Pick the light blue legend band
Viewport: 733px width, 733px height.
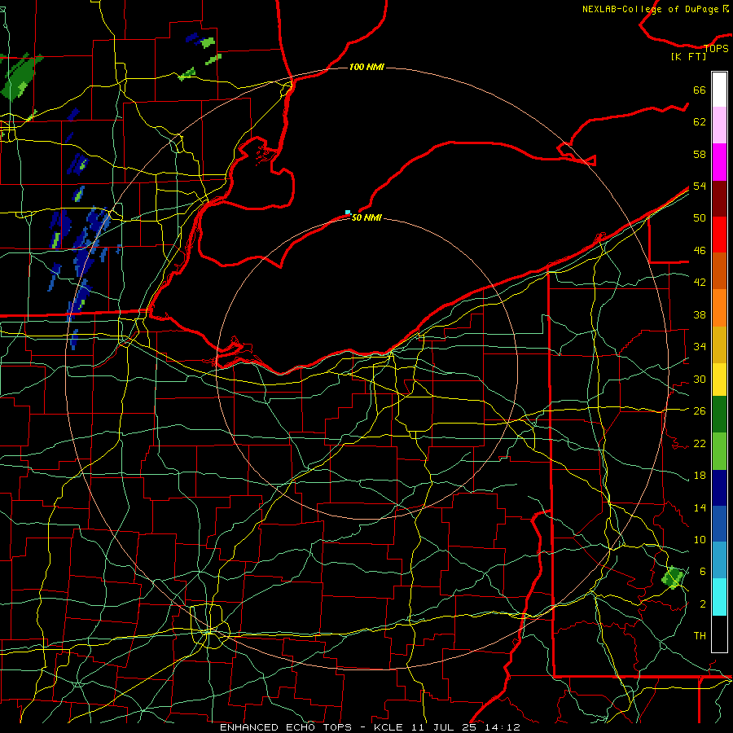click(x=719, y=560)
